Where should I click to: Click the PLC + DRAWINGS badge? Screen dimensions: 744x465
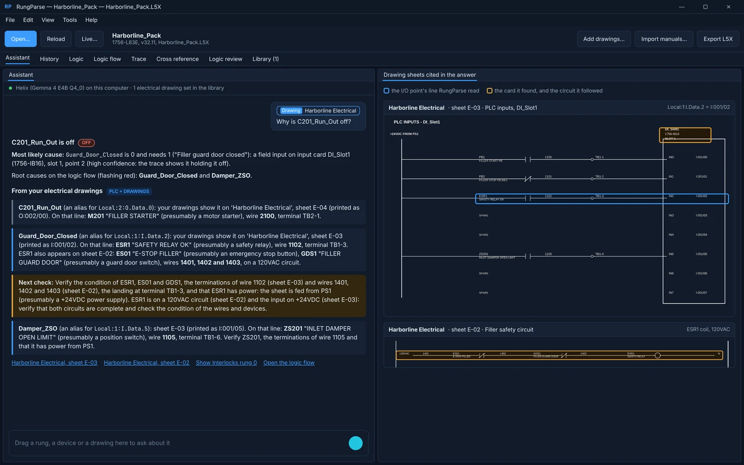coord(129,191)
